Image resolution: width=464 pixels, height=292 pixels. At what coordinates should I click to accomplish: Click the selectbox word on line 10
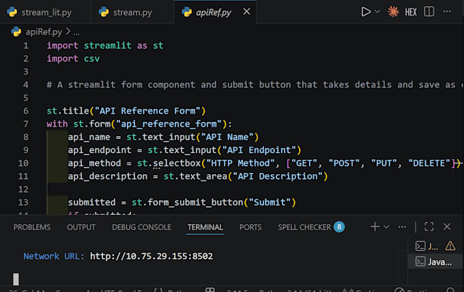(177, 163)
